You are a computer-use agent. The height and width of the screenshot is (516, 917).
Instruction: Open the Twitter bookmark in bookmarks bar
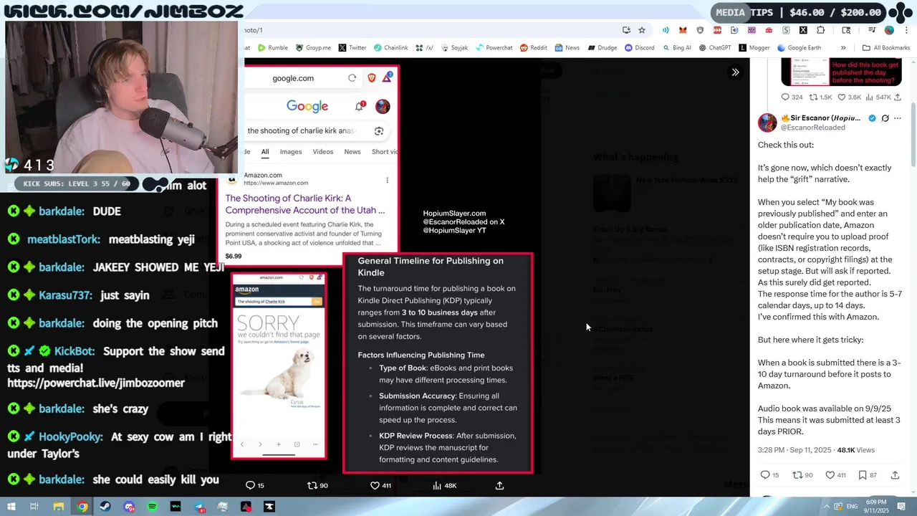click(352, 48)
